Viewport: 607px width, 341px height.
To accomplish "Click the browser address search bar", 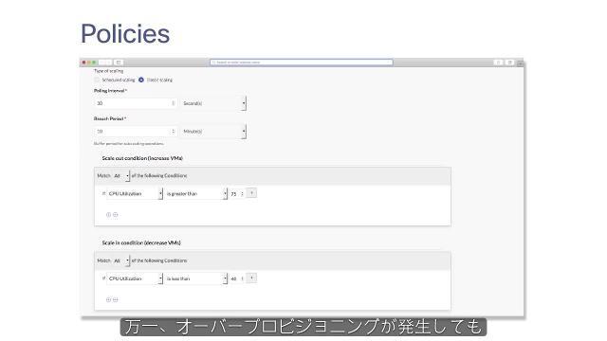I will pyautogui.click(x=302, y=63).
